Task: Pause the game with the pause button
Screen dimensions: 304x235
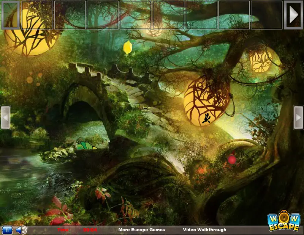Action: coord(7,230)
